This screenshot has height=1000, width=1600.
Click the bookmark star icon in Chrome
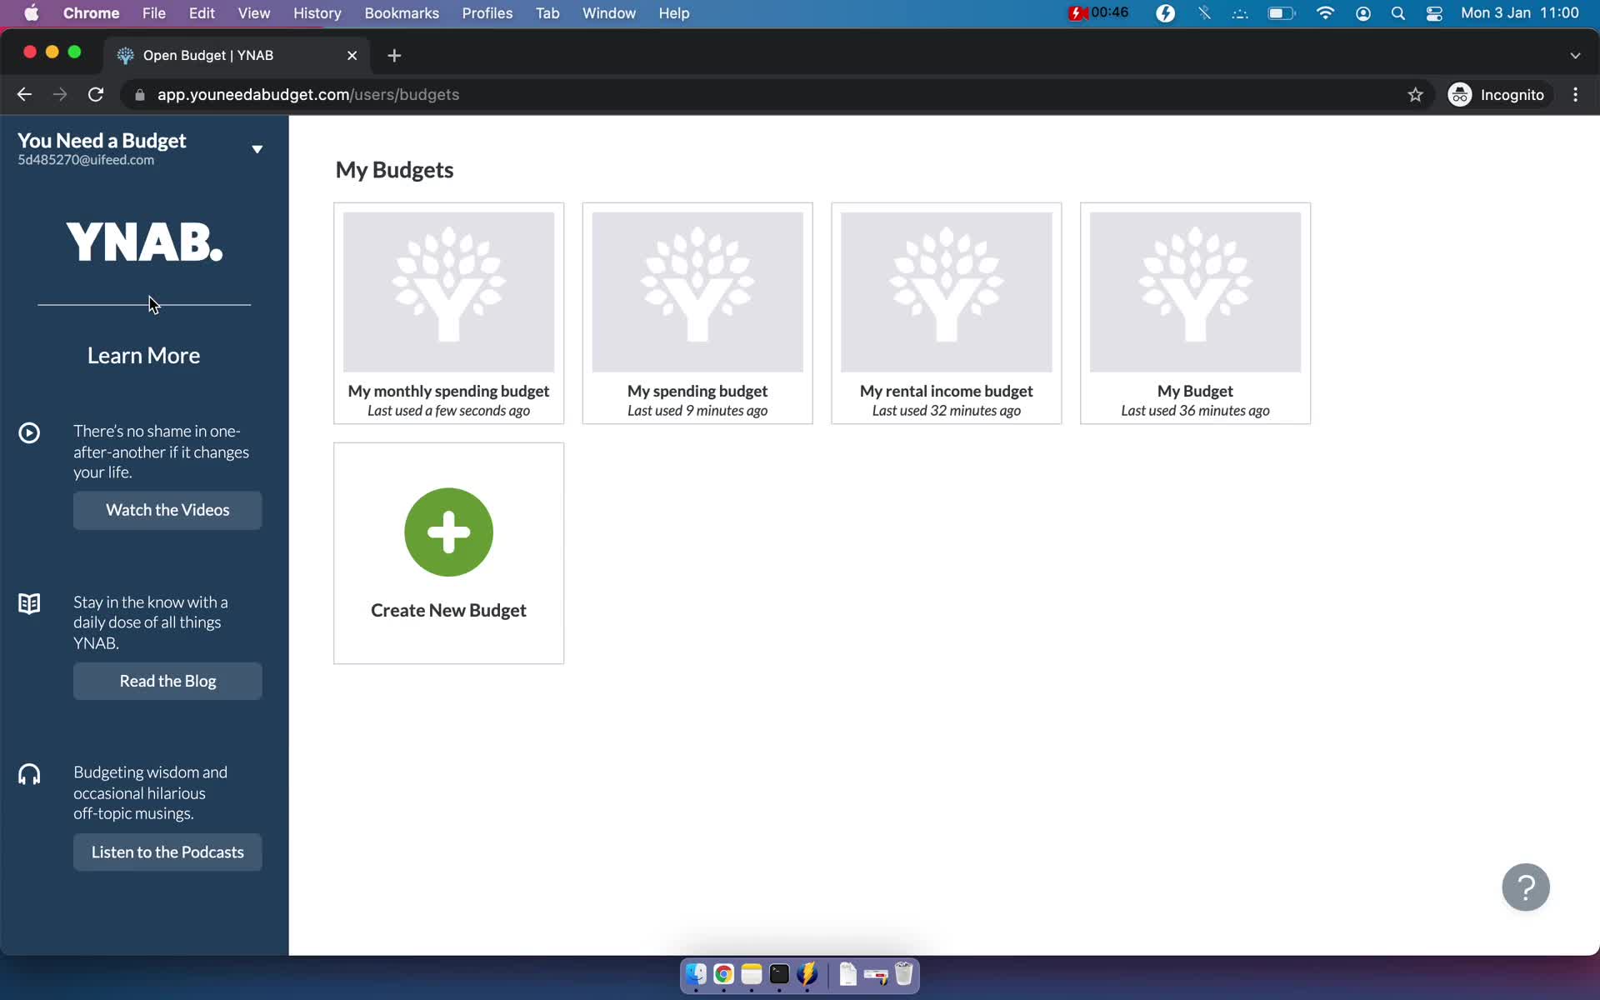(x=1416, y=94)
